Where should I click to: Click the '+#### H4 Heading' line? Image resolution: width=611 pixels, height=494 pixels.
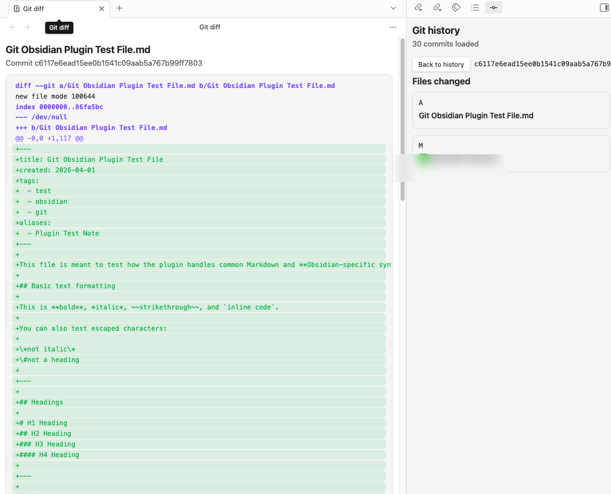[199, 455]
